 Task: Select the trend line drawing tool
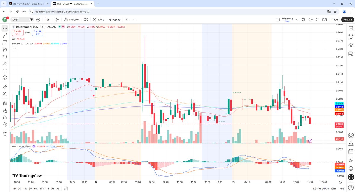pyautogui.click(x=5, y=35)
